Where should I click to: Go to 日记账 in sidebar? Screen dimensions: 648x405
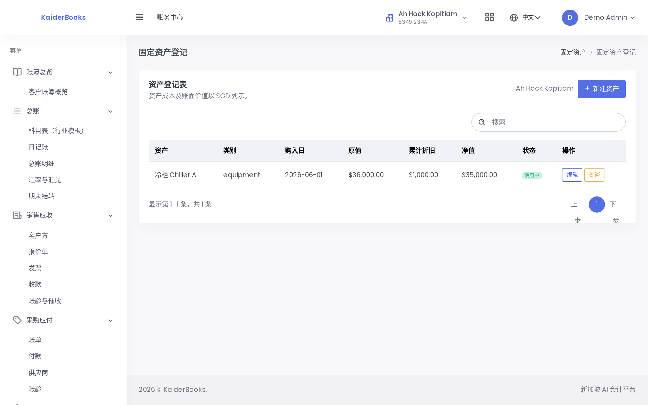coord(38,147)
